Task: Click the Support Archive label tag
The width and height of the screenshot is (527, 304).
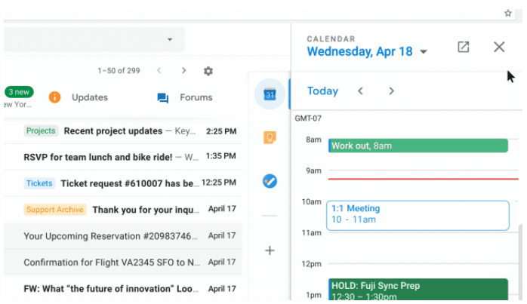Action: click(55, 210)
